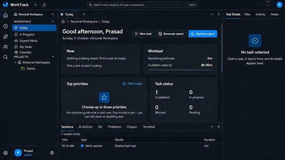The height and width of the screenshot is (160, 285).
Task: Click the home icon in the breadcrumb
Action: click(x=63, y=21)
